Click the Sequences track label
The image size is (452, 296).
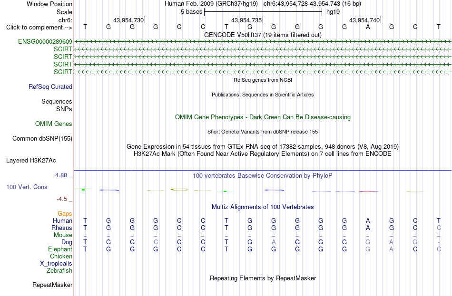tap(57, 101)
